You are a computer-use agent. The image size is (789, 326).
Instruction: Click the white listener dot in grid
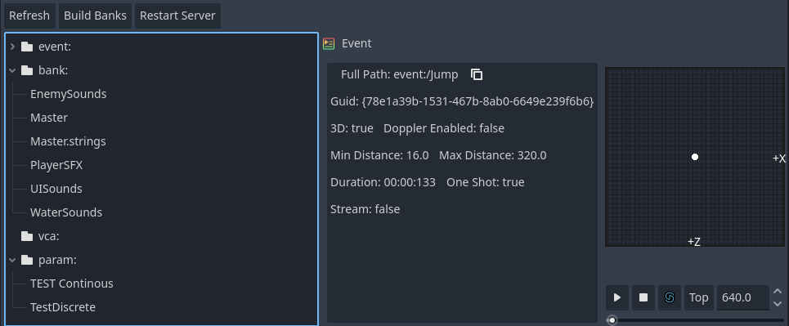(x=695, y=157)
